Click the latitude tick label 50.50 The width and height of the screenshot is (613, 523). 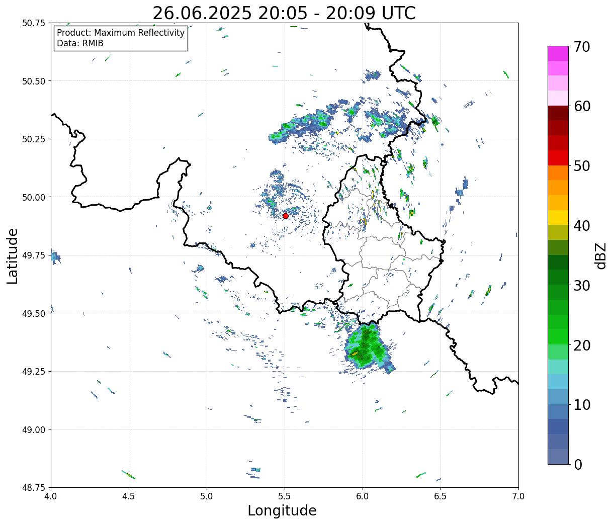tap(34, 81)
